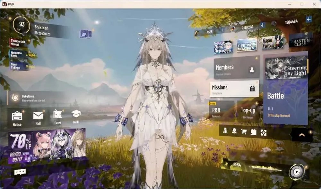321x189 pixels.
Task: Click the target crosshair icon in bottom bar
Action: (264, 133)
